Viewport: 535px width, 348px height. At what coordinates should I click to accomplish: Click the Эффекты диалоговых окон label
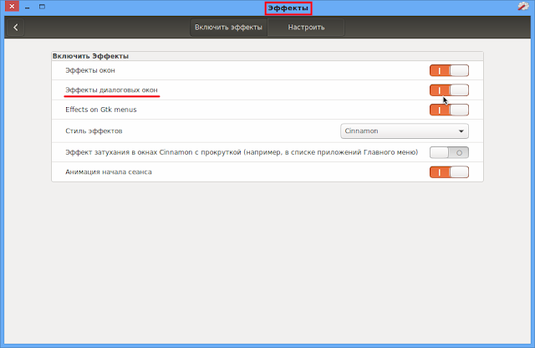coord(111,90)
